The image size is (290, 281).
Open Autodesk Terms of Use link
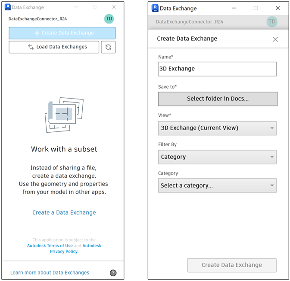[x=50, y=246]
